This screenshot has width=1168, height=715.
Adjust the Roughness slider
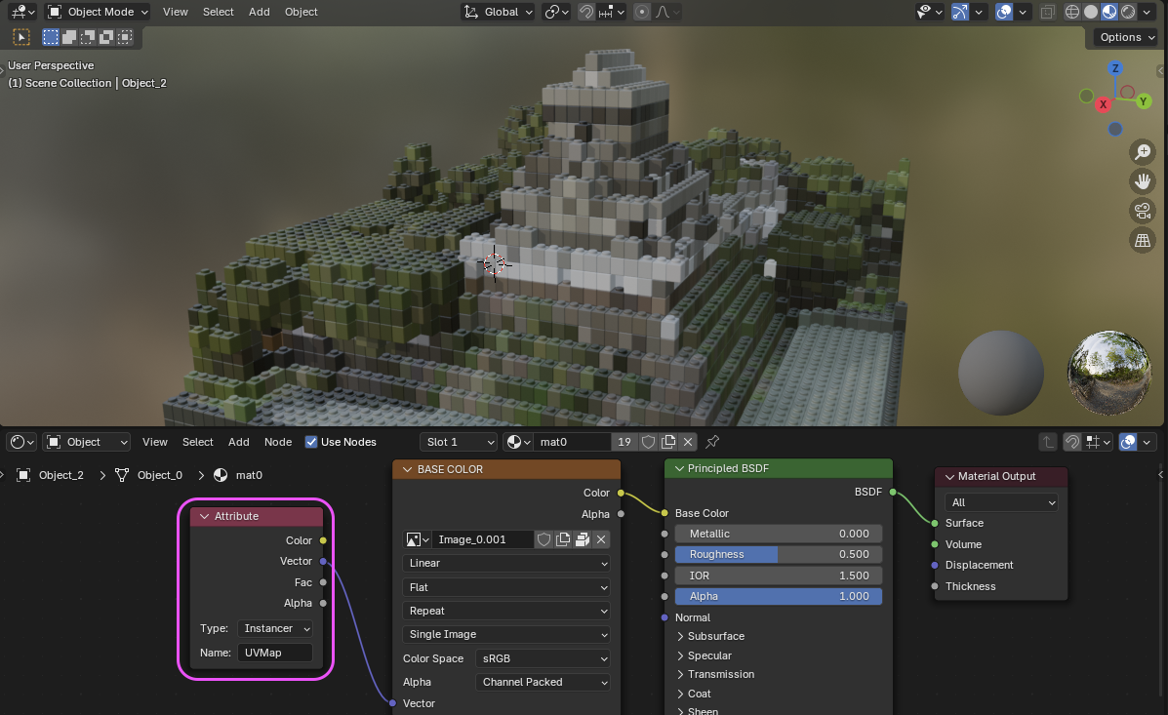pyautogui.click(x=778, y=554)
